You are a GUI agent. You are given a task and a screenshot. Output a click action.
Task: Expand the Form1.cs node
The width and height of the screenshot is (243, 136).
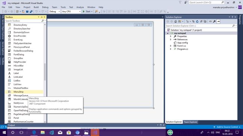click(170, 46)
